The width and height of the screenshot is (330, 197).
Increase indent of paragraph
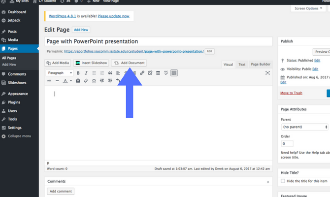pyautogui.click(x=110, y=81)
